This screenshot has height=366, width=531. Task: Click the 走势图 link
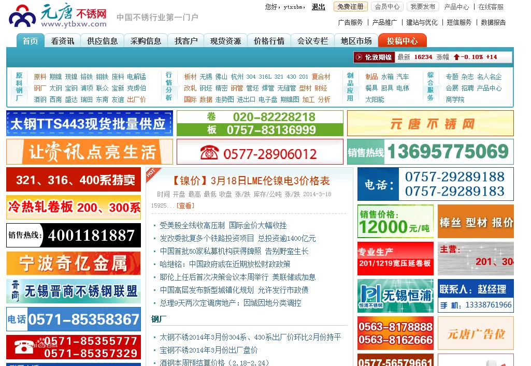224,99
